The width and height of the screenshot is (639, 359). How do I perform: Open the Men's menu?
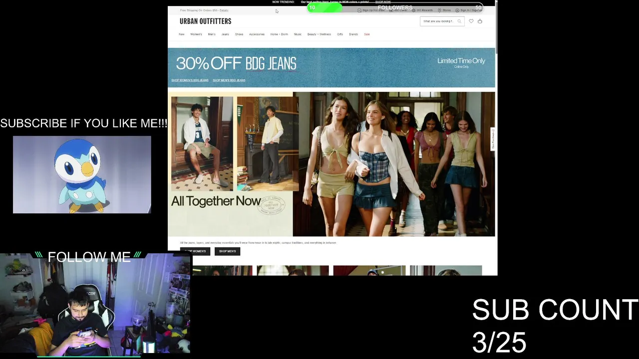point(212,34)
